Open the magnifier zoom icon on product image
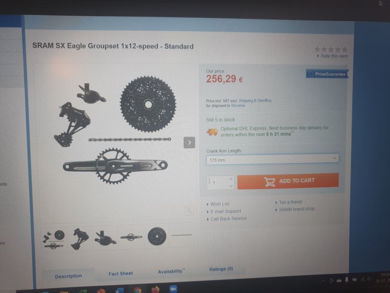This screenshot has height=293, width=390. (189, 211)
